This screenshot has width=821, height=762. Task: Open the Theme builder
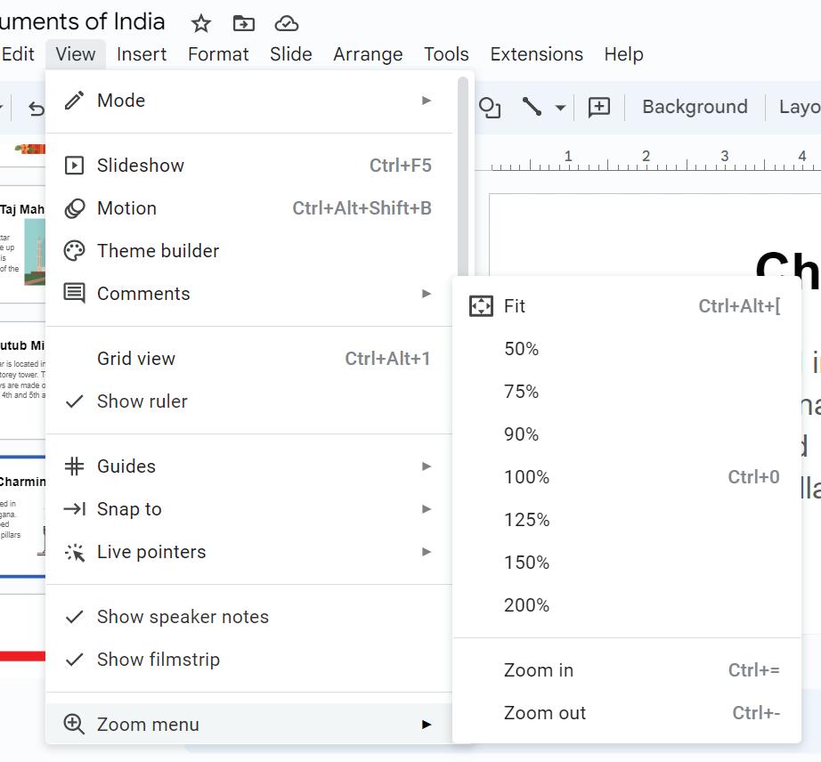[x=158, y=251]
